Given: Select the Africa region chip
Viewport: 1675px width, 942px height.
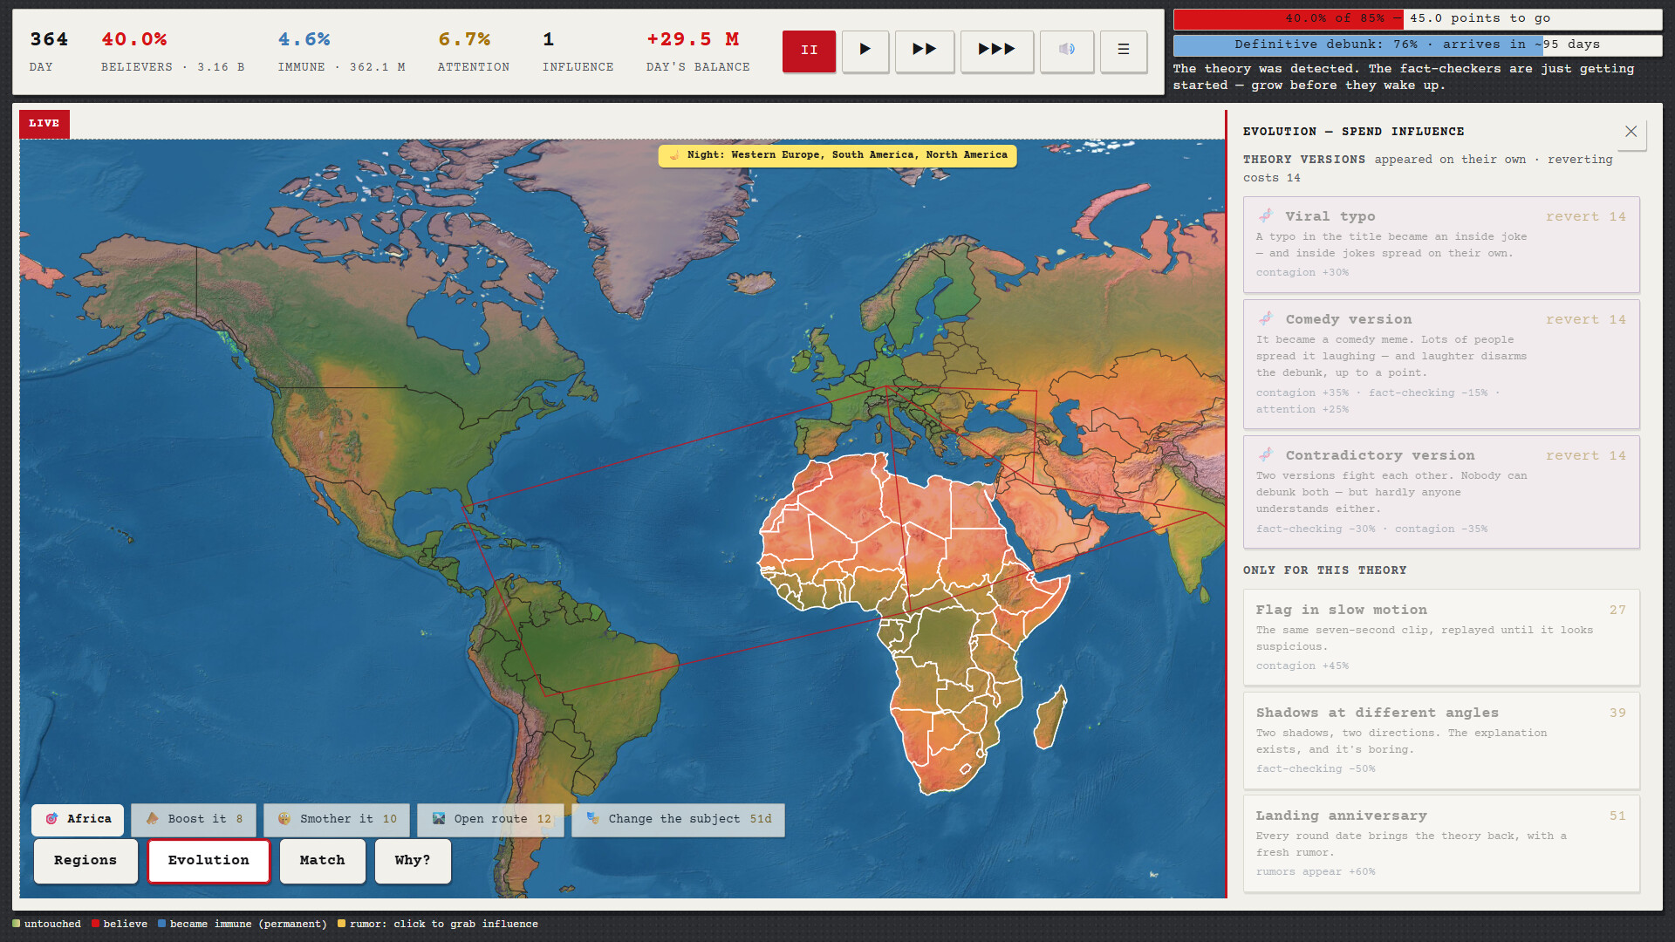Looking at the screenshot, I should click(x=78, y=819).
